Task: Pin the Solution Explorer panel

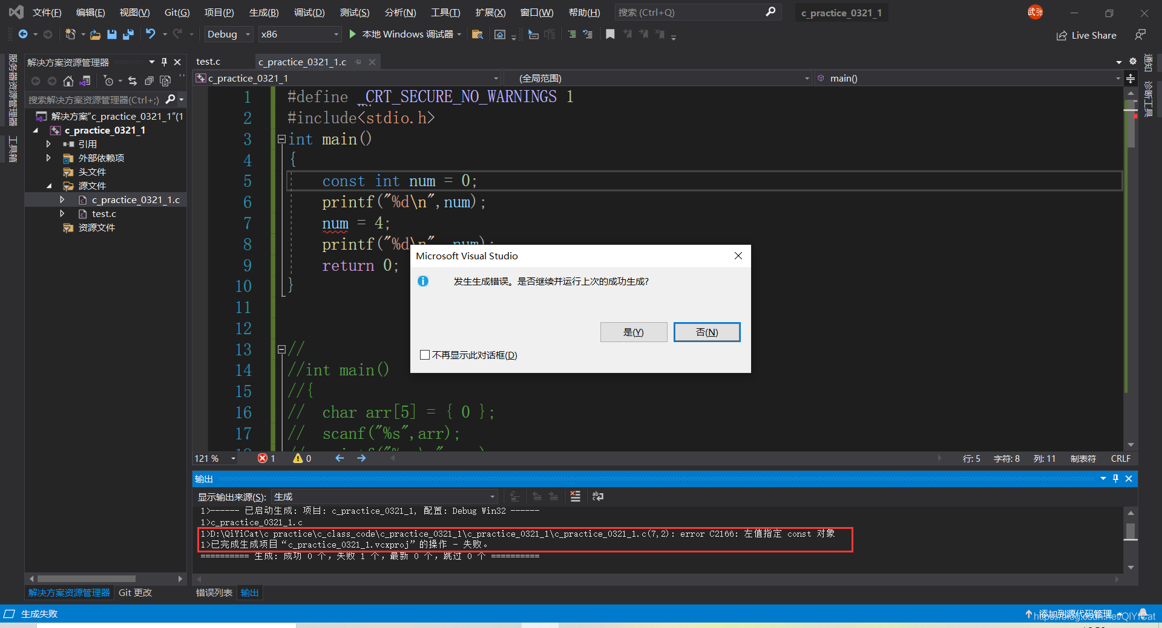Action: coord(164,62)
